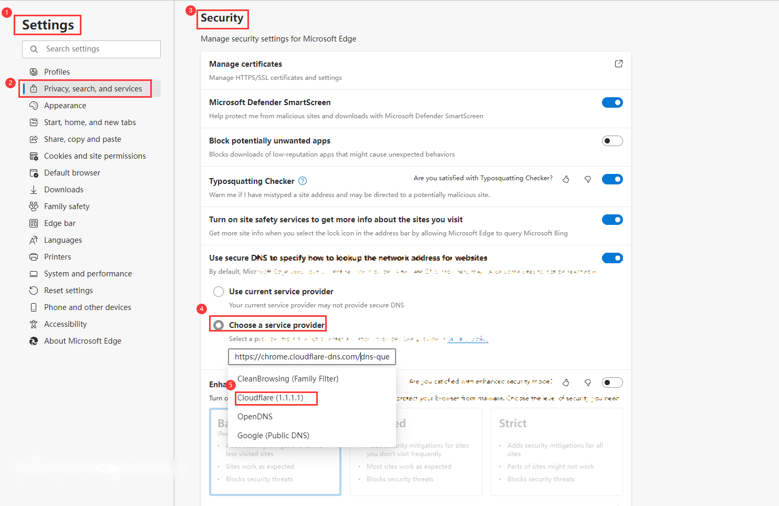Choose Cloudflare (1.1.1.1) from the provider list
The height and width of the screenshot is (506, 779).
(x=312, y=398)
